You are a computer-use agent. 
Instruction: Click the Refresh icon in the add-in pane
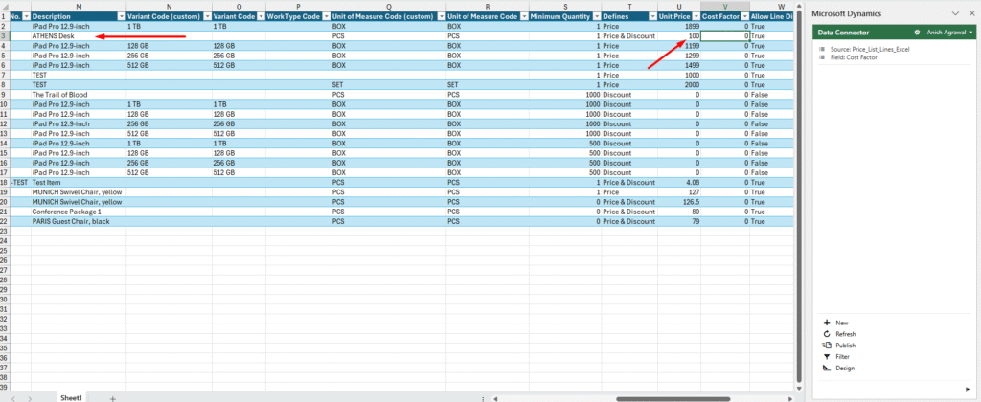826,334
